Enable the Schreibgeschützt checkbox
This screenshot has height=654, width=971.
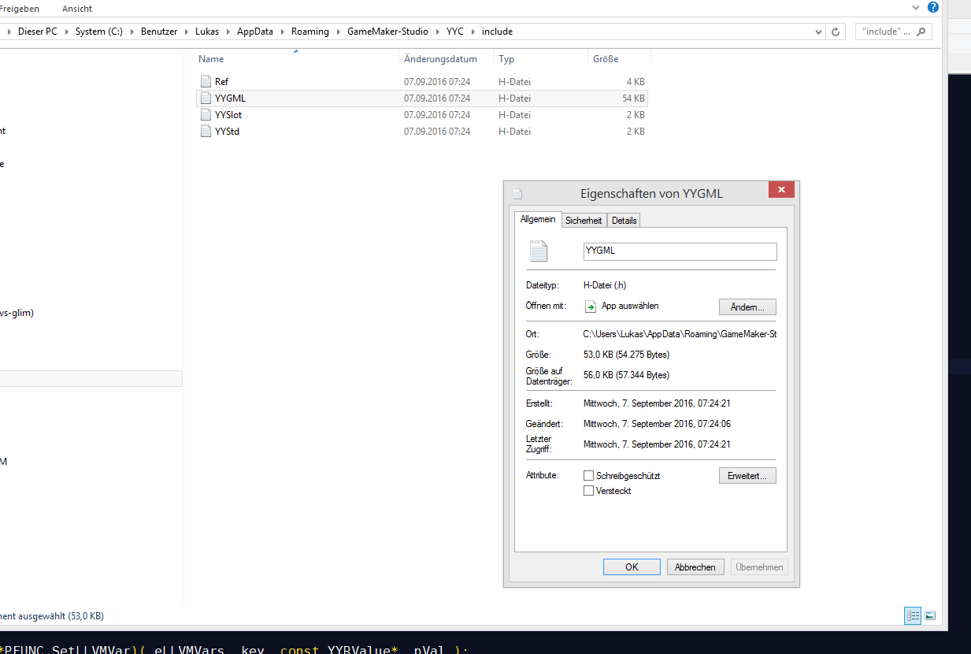tap(588, 476)
